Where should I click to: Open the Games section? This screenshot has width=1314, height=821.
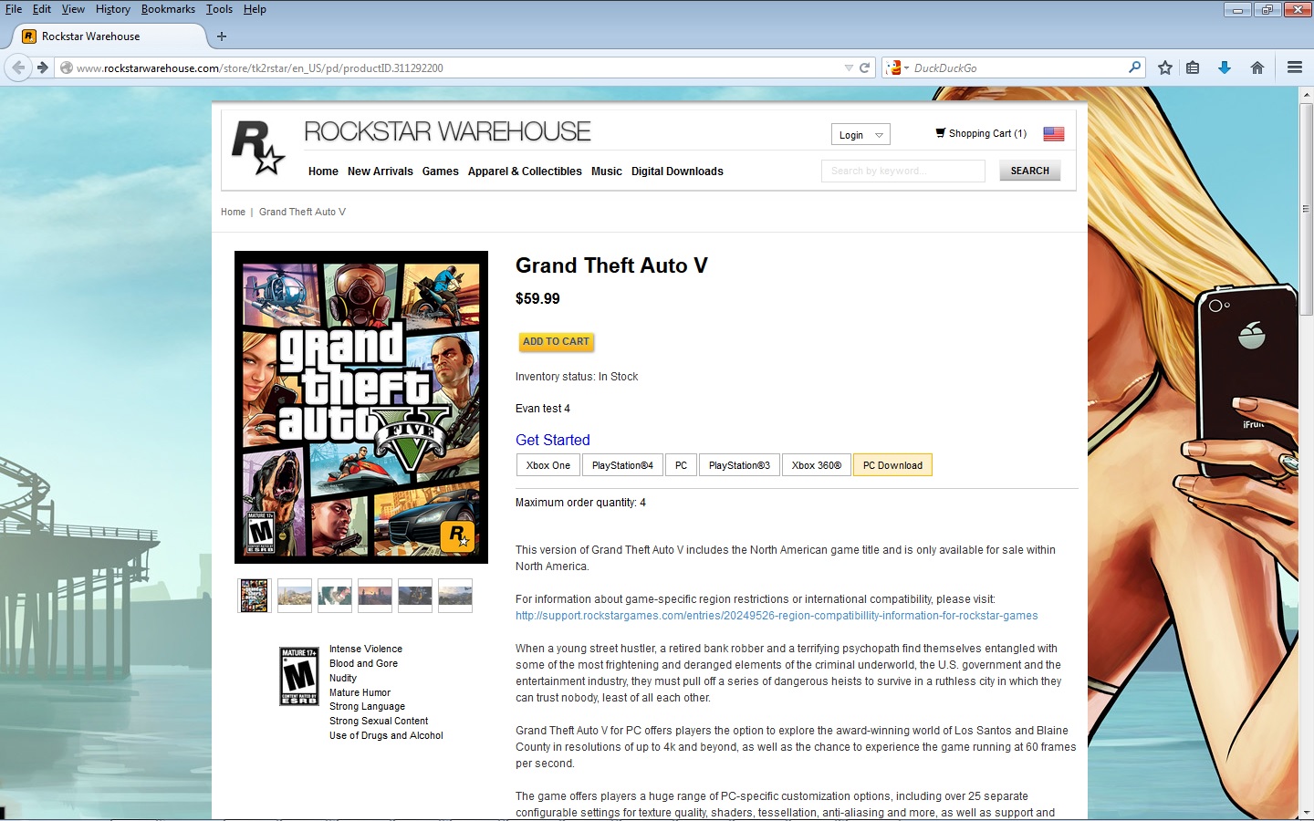440,171
